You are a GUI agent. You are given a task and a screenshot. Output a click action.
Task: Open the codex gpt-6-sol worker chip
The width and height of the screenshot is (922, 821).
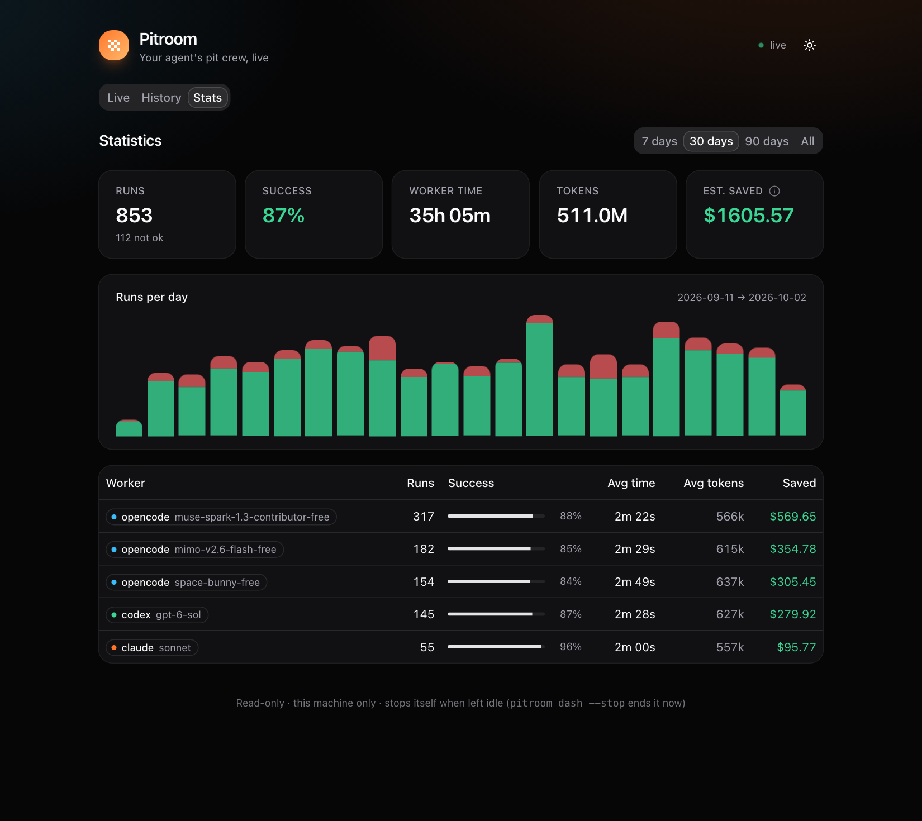point(157,615)
